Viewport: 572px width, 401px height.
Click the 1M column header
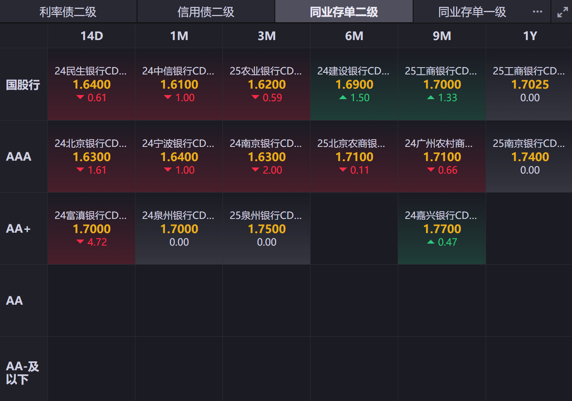[x=179, y=36]
